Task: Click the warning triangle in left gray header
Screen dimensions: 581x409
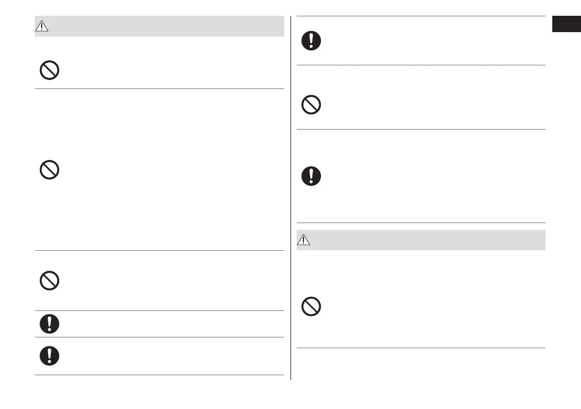Action: coord(42,27)
